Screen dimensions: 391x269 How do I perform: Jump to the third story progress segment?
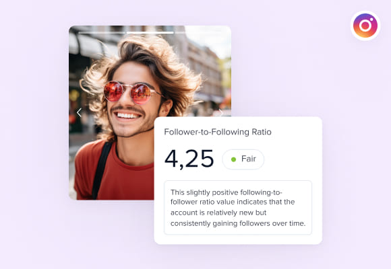tap(198, 32)
